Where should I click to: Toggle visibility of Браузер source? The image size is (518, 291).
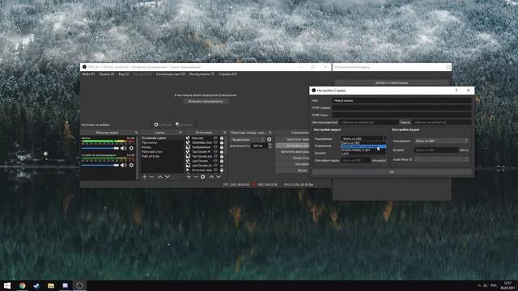[215, 138]
